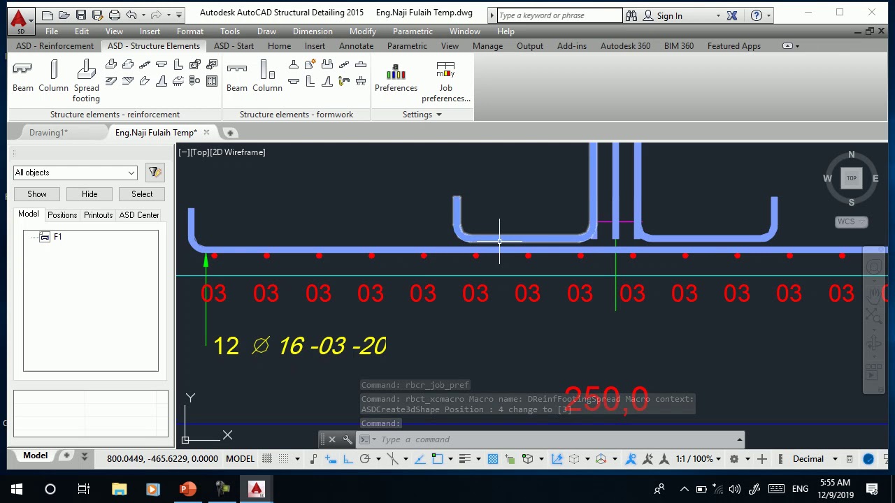The height and width of the screenshot is (503, 895).
Task: Click the TOP face of the ViewCube
Action: 851,178
